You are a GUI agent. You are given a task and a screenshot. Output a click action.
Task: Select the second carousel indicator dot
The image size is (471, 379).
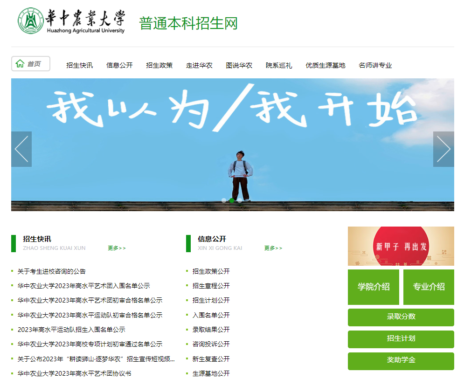(x=232, y=200)
